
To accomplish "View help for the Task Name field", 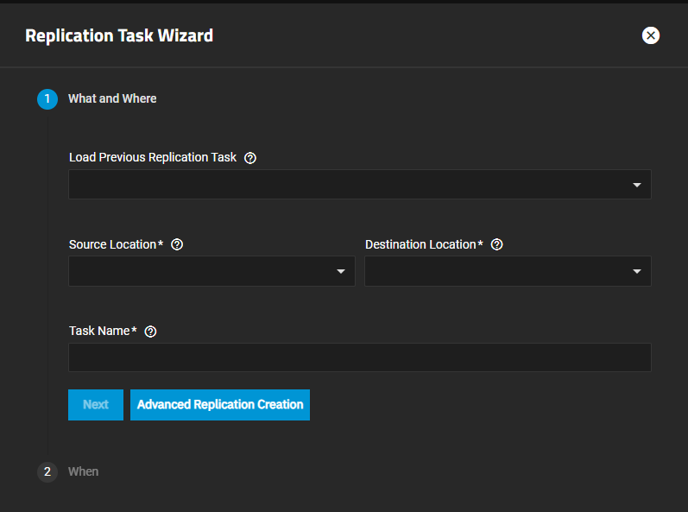I will pyautogui.click(x=150, y=332).
